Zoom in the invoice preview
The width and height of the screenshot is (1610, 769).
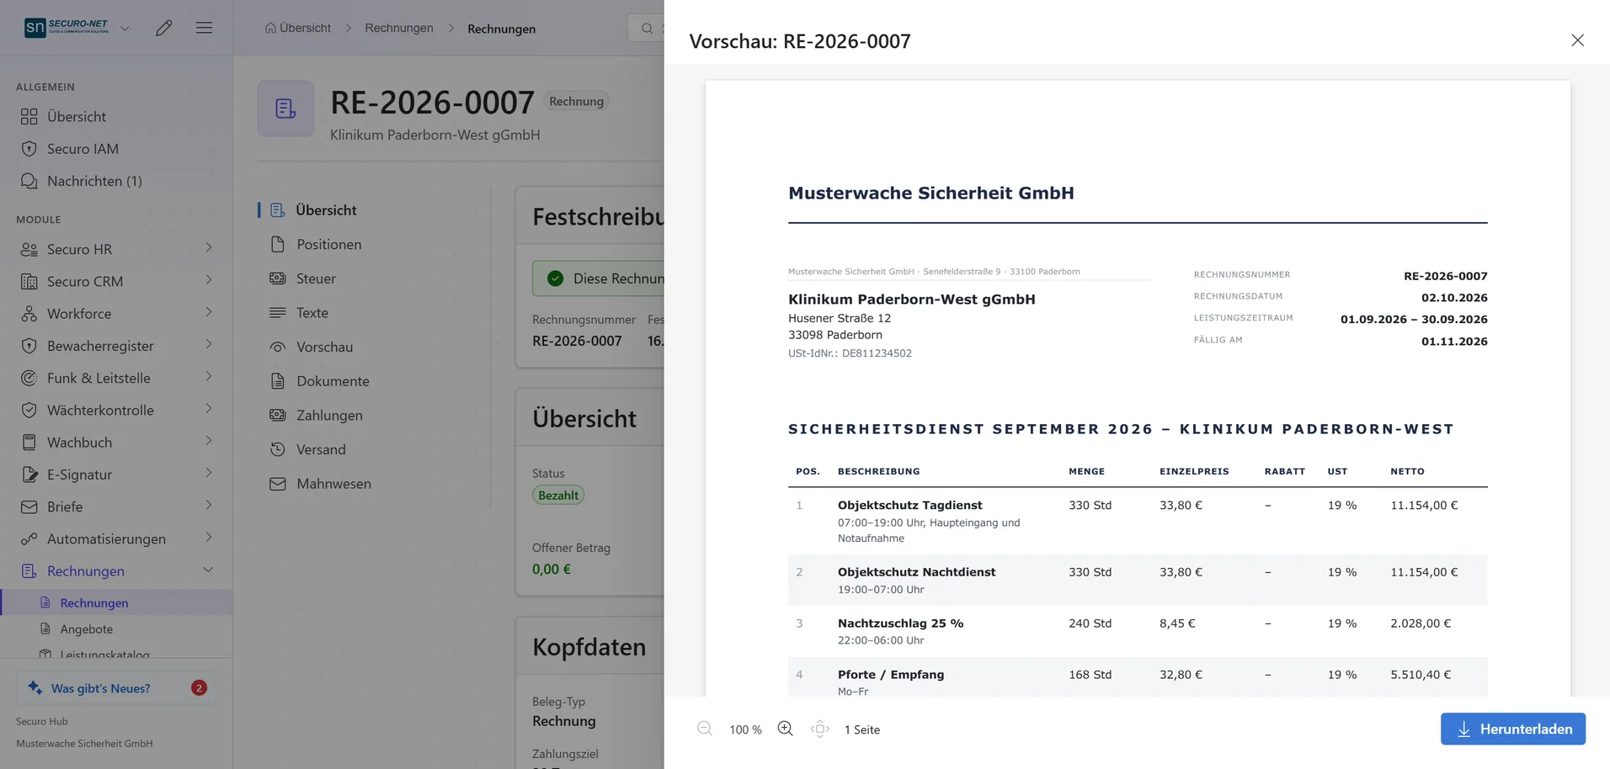coord(785,729)
